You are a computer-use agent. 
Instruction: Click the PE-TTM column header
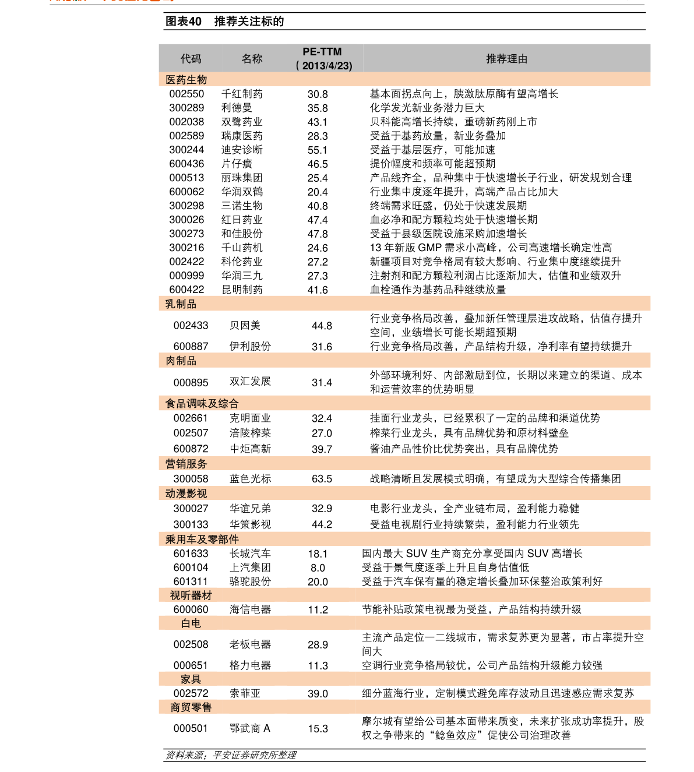pyautogui.click(x=322, y=52)
